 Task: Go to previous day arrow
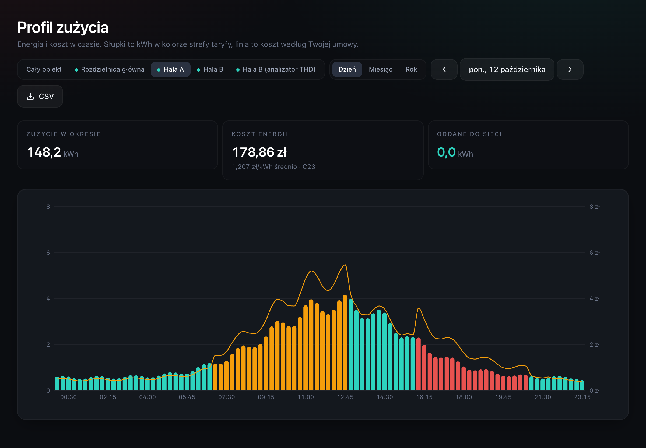point(444,69)
